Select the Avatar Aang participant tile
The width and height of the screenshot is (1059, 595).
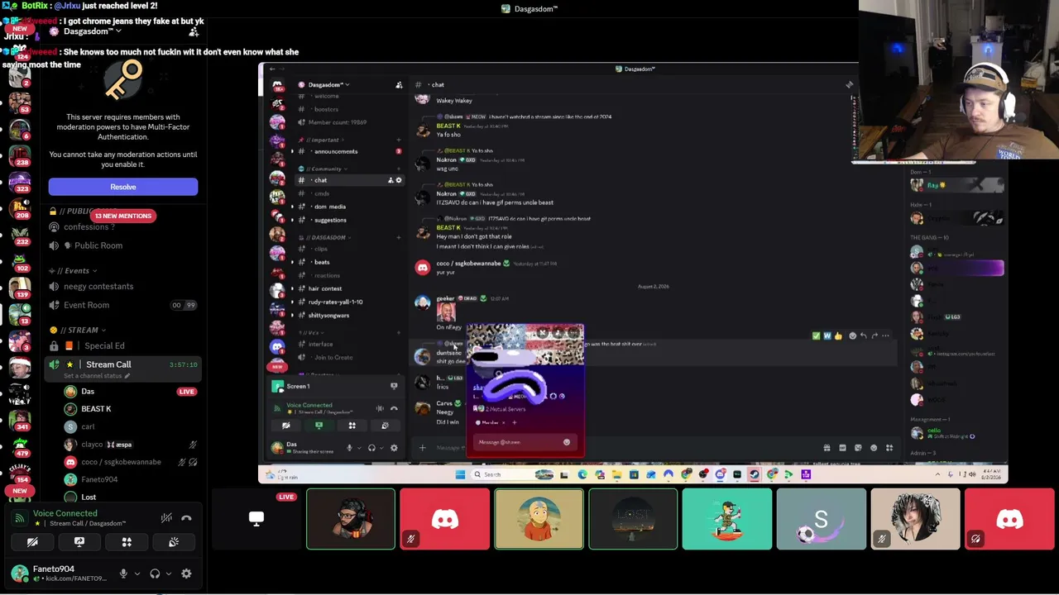[x=539, y=519]
